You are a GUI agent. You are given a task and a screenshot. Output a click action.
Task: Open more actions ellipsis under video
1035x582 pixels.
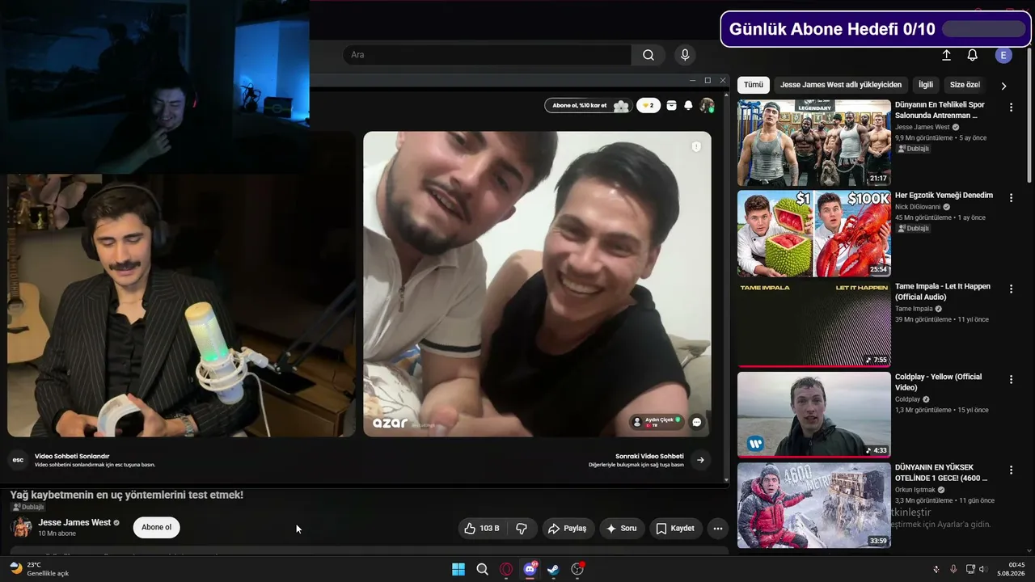717,529
